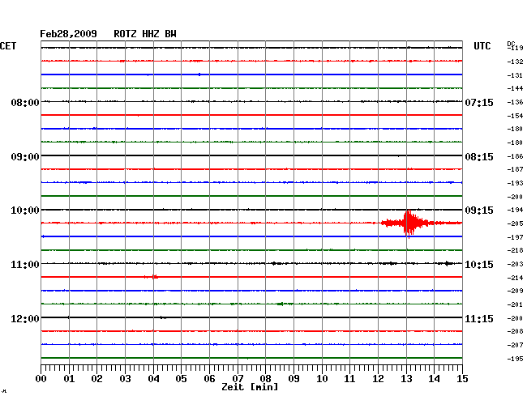Screen dimensions: 527x400
Task: Select the 11:00 CET time label
Action: pyautogui.click(x=25, y=265)
